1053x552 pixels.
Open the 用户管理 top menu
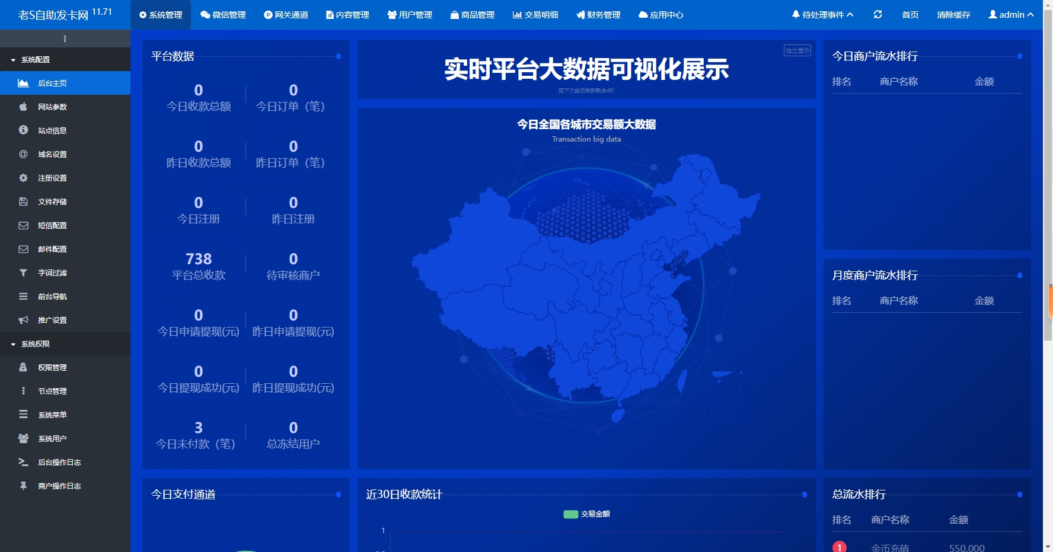point(410,15)
